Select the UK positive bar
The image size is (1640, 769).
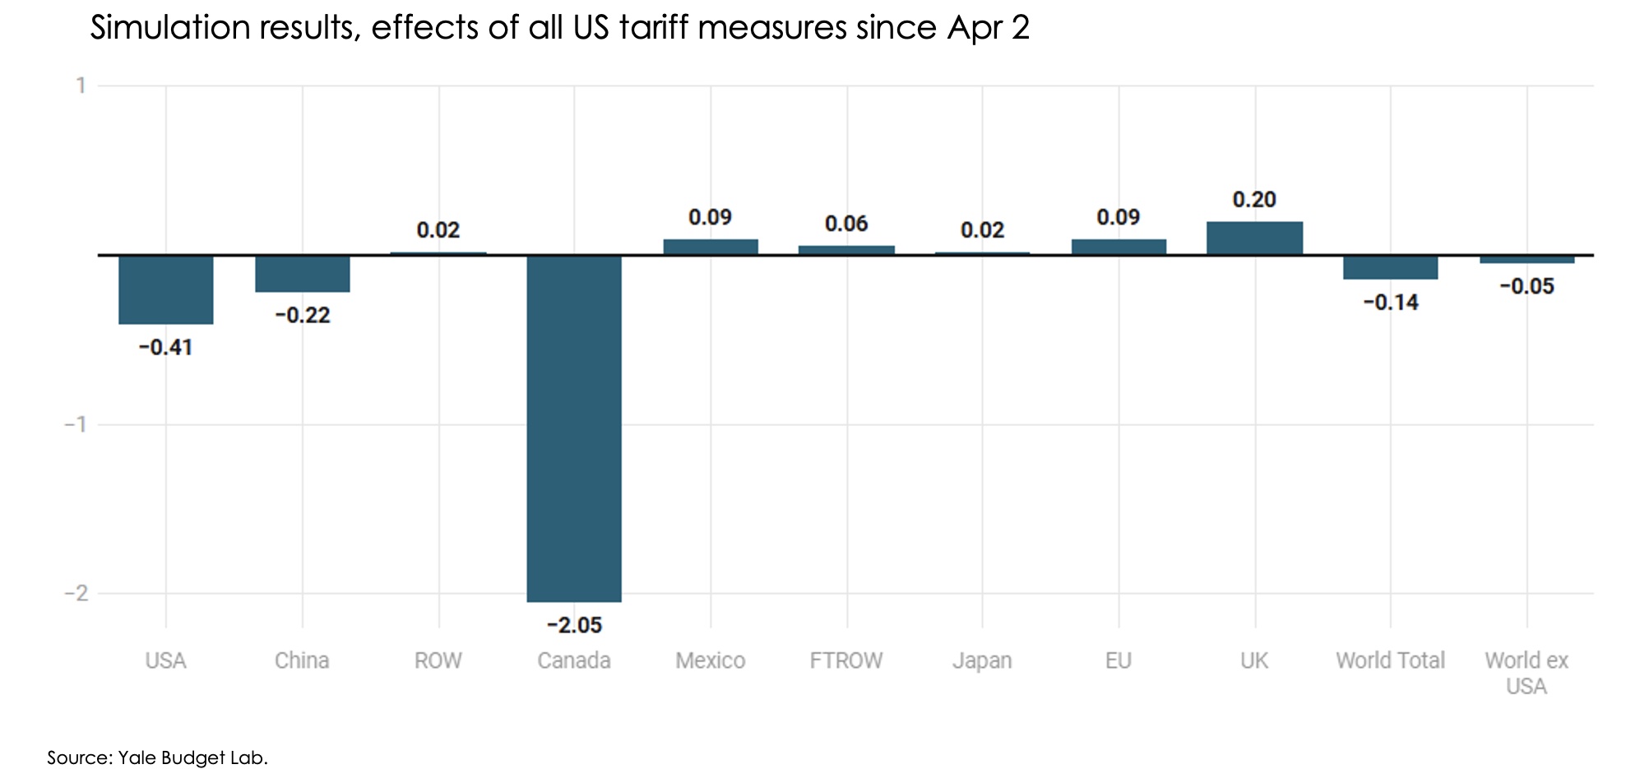click(1254, 238)
